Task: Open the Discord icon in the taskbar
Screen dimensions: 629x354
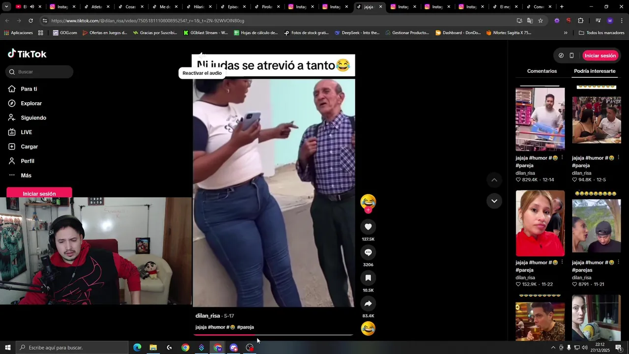Action: coord(233,348)
